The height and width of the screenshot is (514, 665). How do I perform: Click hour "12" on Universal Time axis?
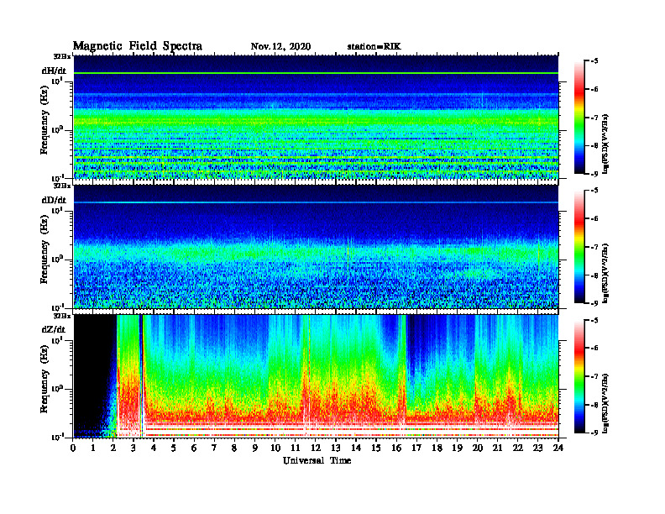pos(316,448)
